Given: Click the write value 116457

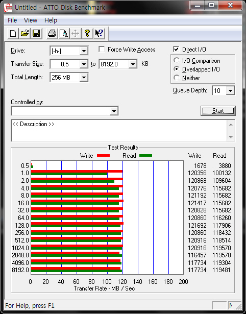Looking at the screenshot, I should (x=197, y=255).
